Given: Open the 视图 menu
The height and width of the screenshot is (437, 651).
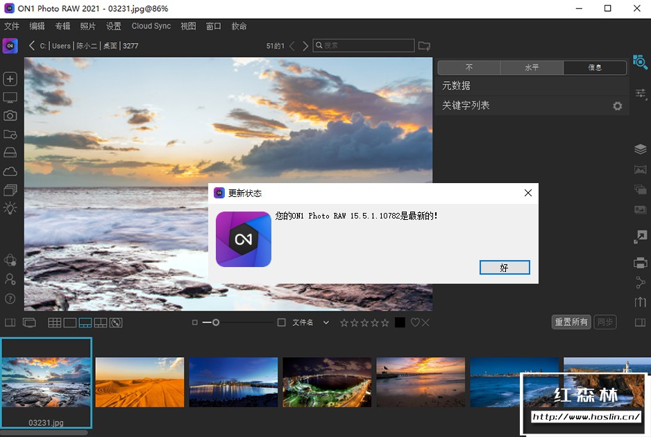Looking at the screenshot, I should pyautogui.click(x=188, y=26).
